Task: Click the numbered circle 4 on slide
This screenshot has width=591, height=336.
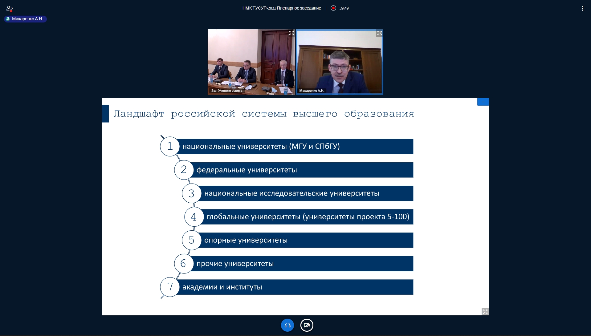Action: (x=194, y=217)
